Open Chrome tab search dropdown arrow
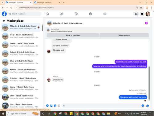This screenshot has height=116, width=154. click(2, 2)
